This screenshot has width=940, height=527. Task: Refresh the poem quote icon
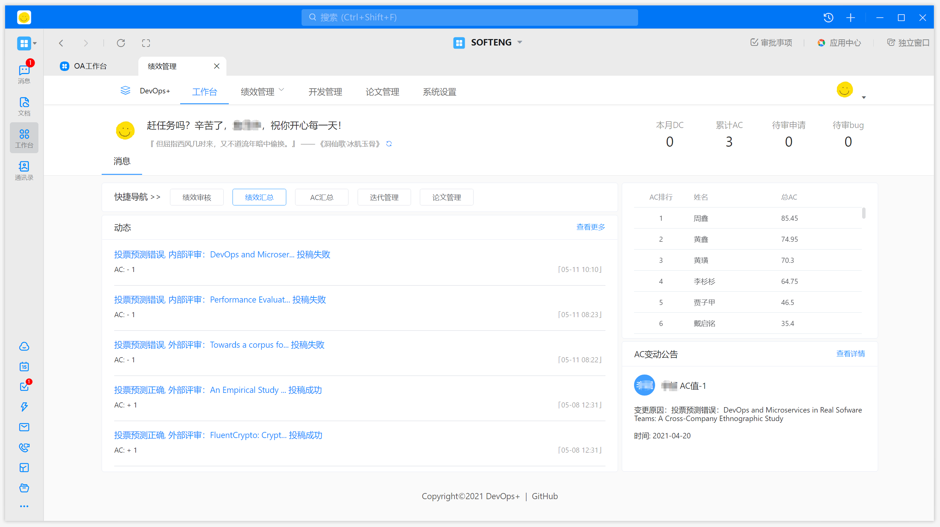click(x=389, y=144)
